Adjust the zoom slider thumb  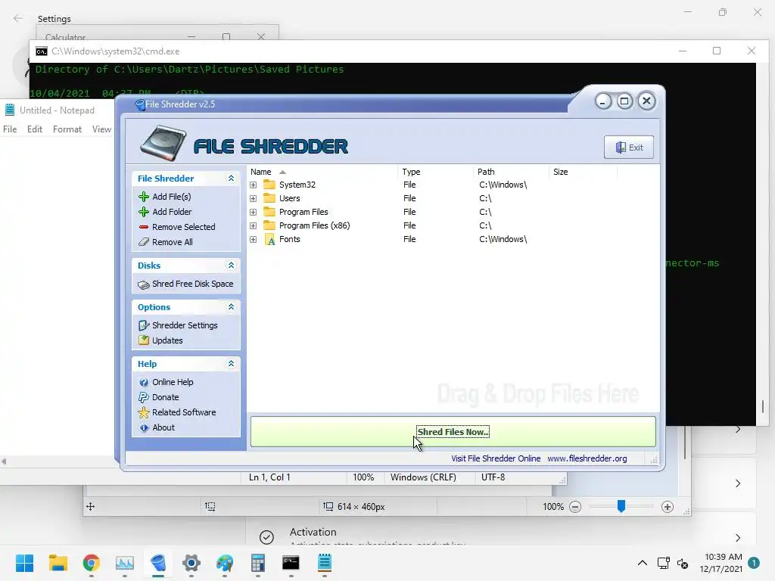tap(621, 506)
